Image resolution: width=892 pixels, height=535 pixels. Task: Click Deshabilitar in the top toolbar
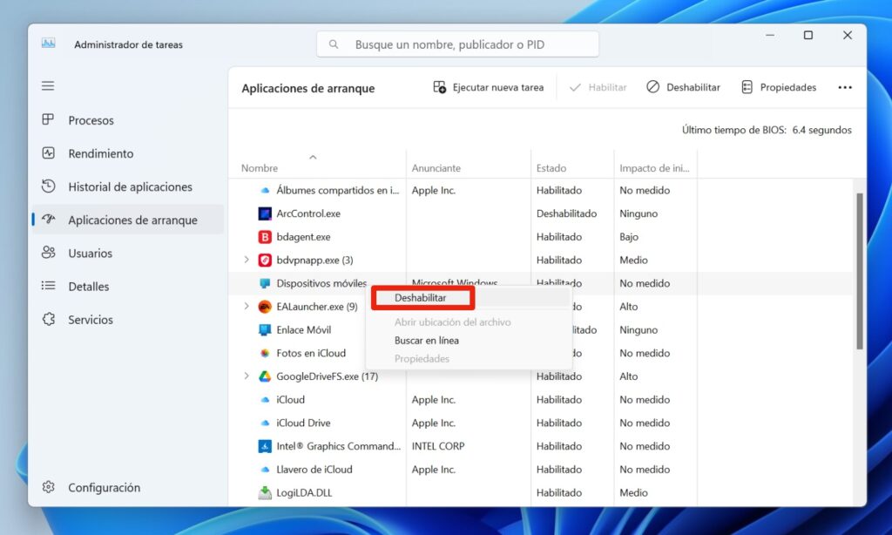(683, 87)
